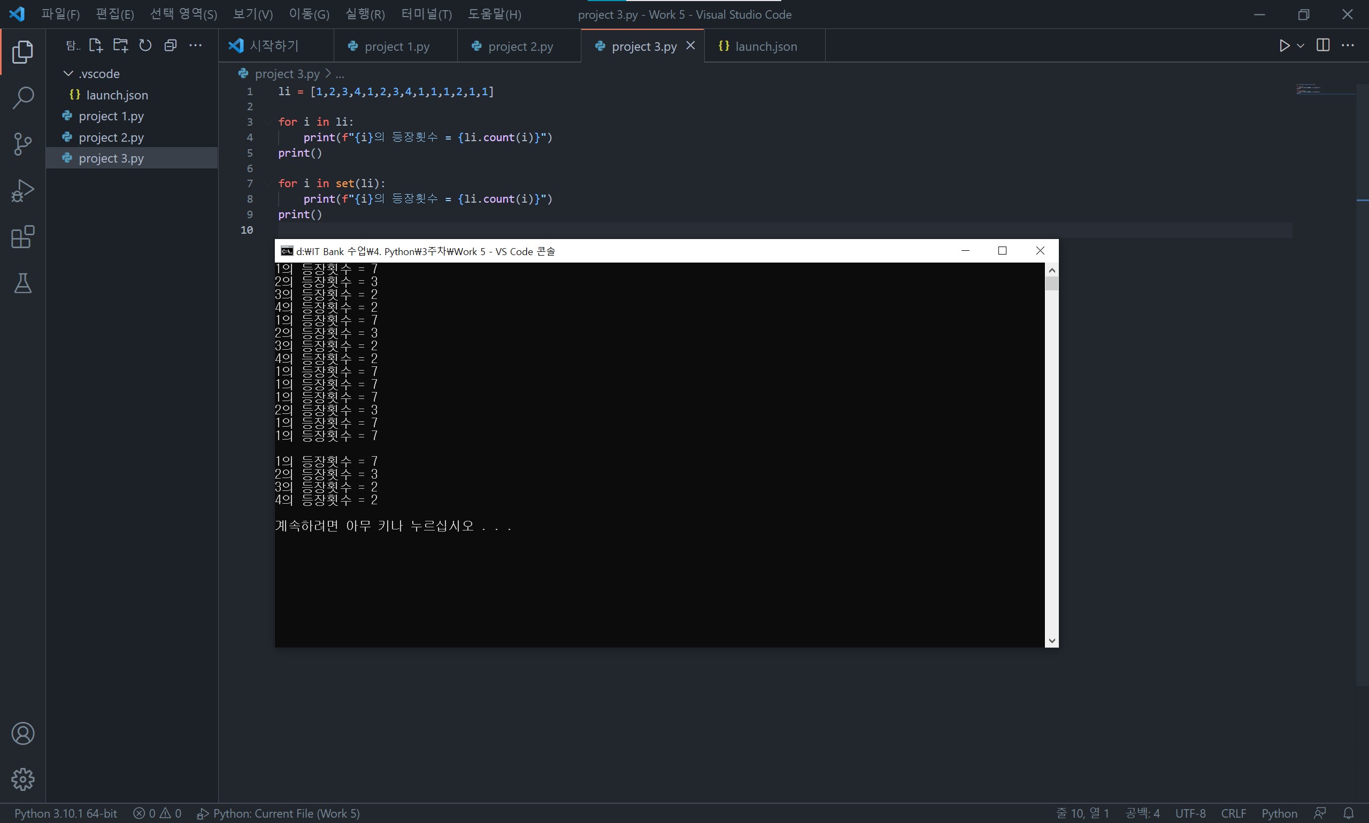Open the Run and Debug view
1369x823 pixels.
click(x=23, y=191)
